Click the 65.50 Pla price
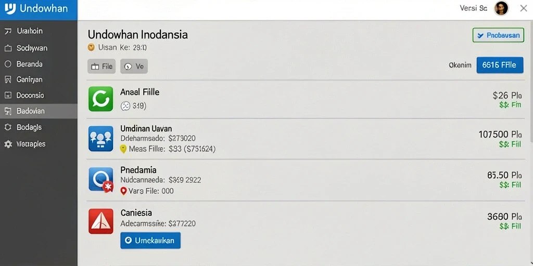 point(504,175)
